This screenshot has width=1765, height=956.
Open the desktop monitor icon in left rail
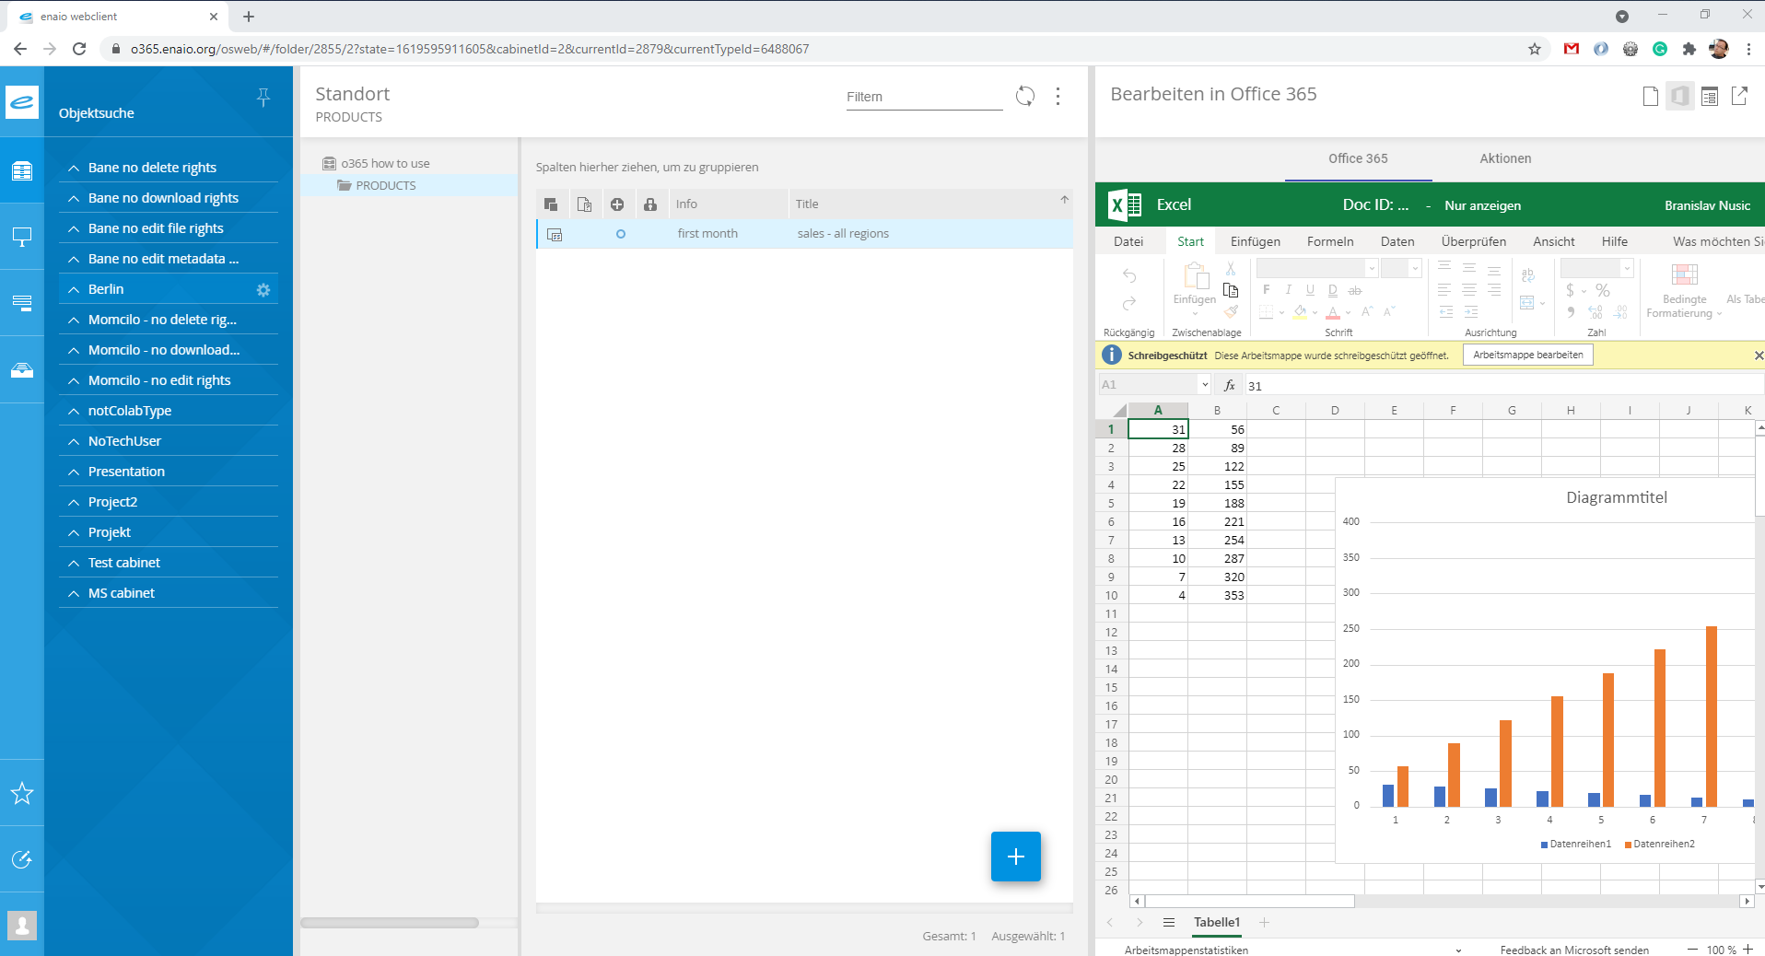[x=22, y=237]
